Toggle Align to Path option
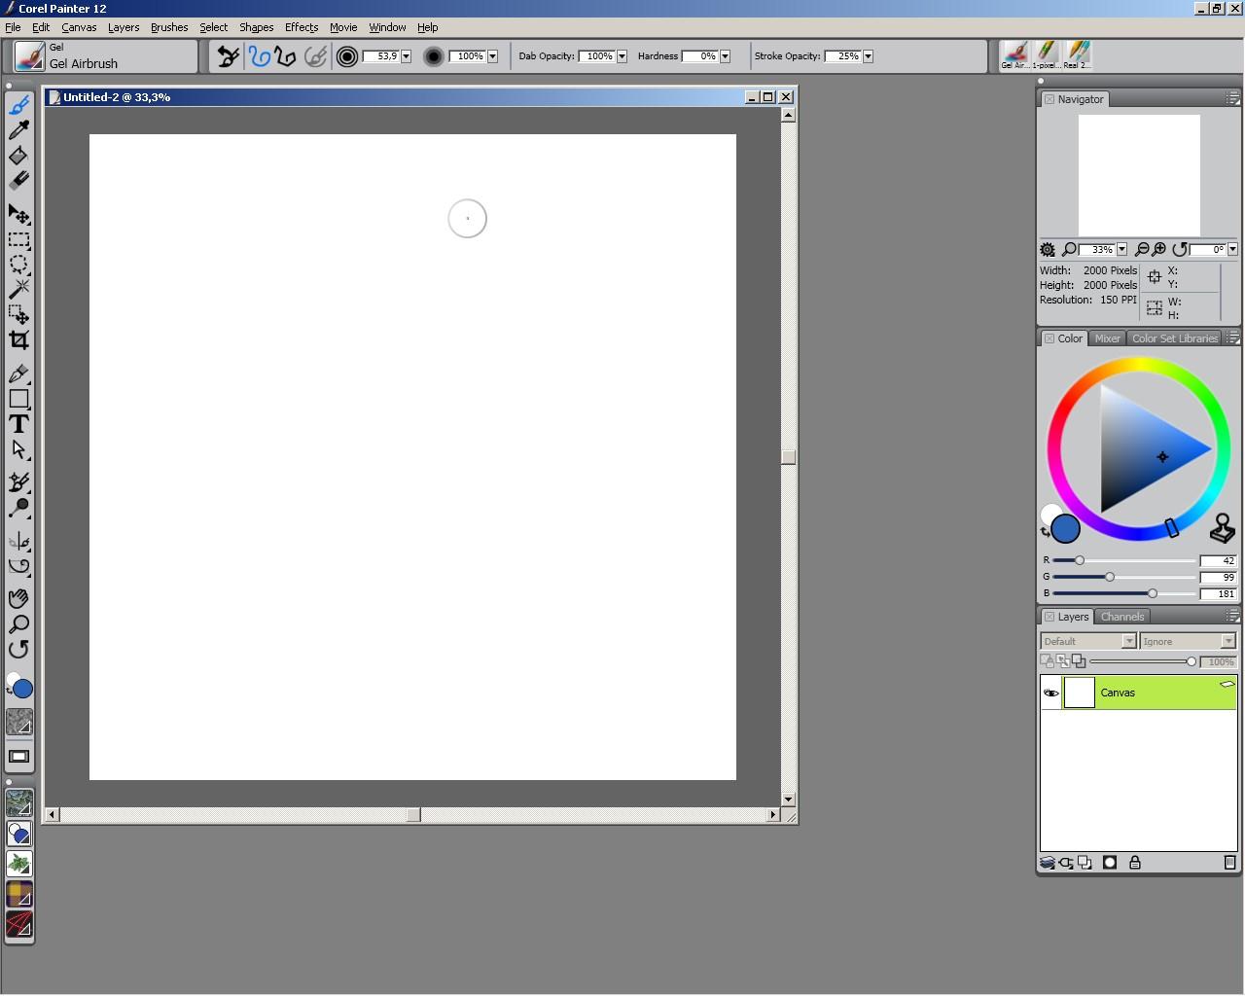Screen dimensions: 1245x996 314,56
